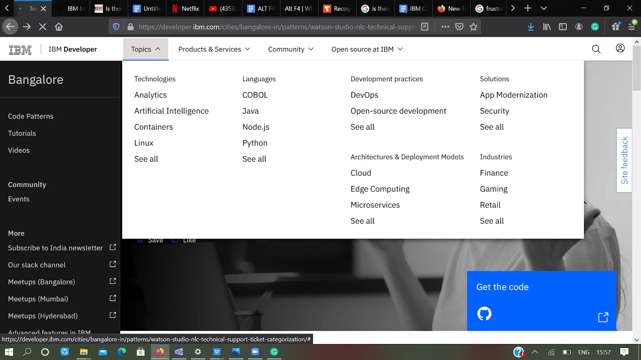Screen dimensions: 641x360
Task: Open the site search magnifier icon
Action: pos(596,49)
